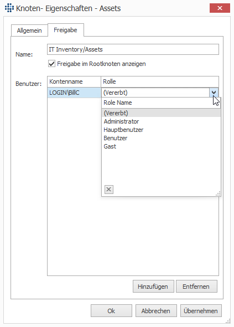Screen dimensions: 234x327
Task: Click Abbrechen to cancel
Action: (156, 311)
